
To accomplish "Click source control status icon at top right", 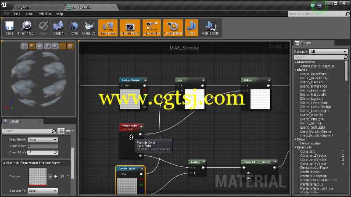I will pyautogui.click(x=313, y=5).
